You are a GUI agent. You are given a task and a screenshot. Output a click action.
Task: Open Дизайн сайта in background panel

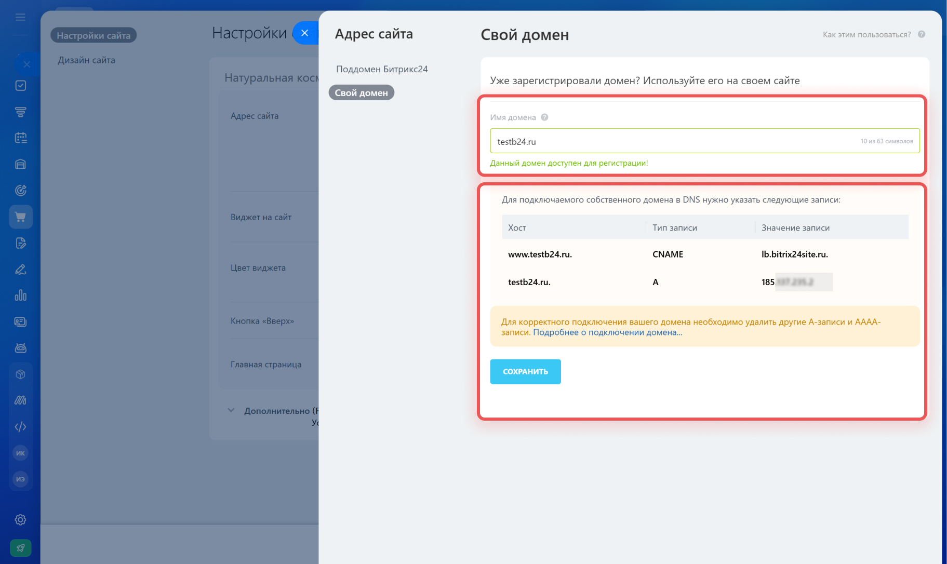click(86, 60)
